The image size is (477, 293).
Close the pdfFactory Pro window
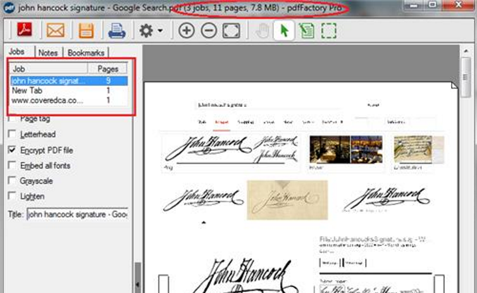(459, 5)
